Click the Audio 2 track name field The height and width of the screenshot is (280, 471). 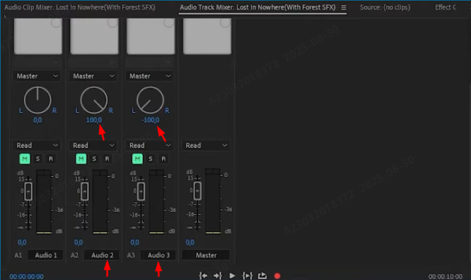point(102,255)
